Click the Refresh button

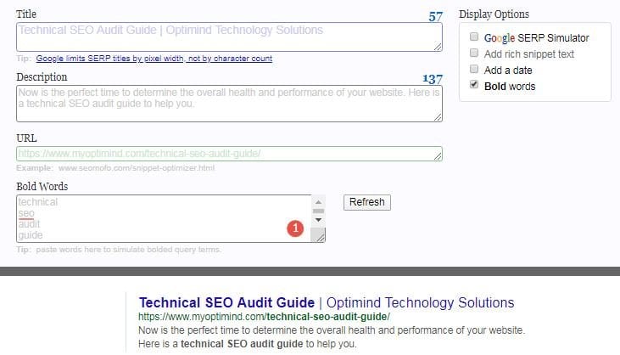(367, 202)
